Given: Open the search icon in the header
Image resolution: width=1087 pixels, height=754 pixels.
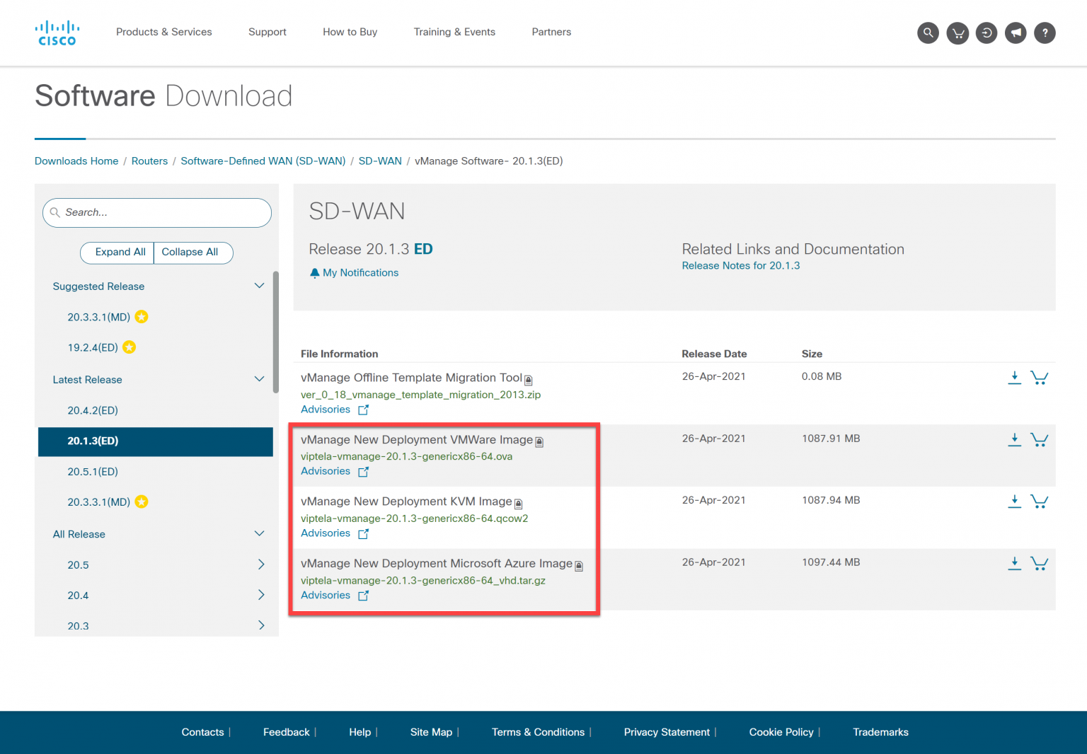Looking at the screenshot, I should [928, 33].
